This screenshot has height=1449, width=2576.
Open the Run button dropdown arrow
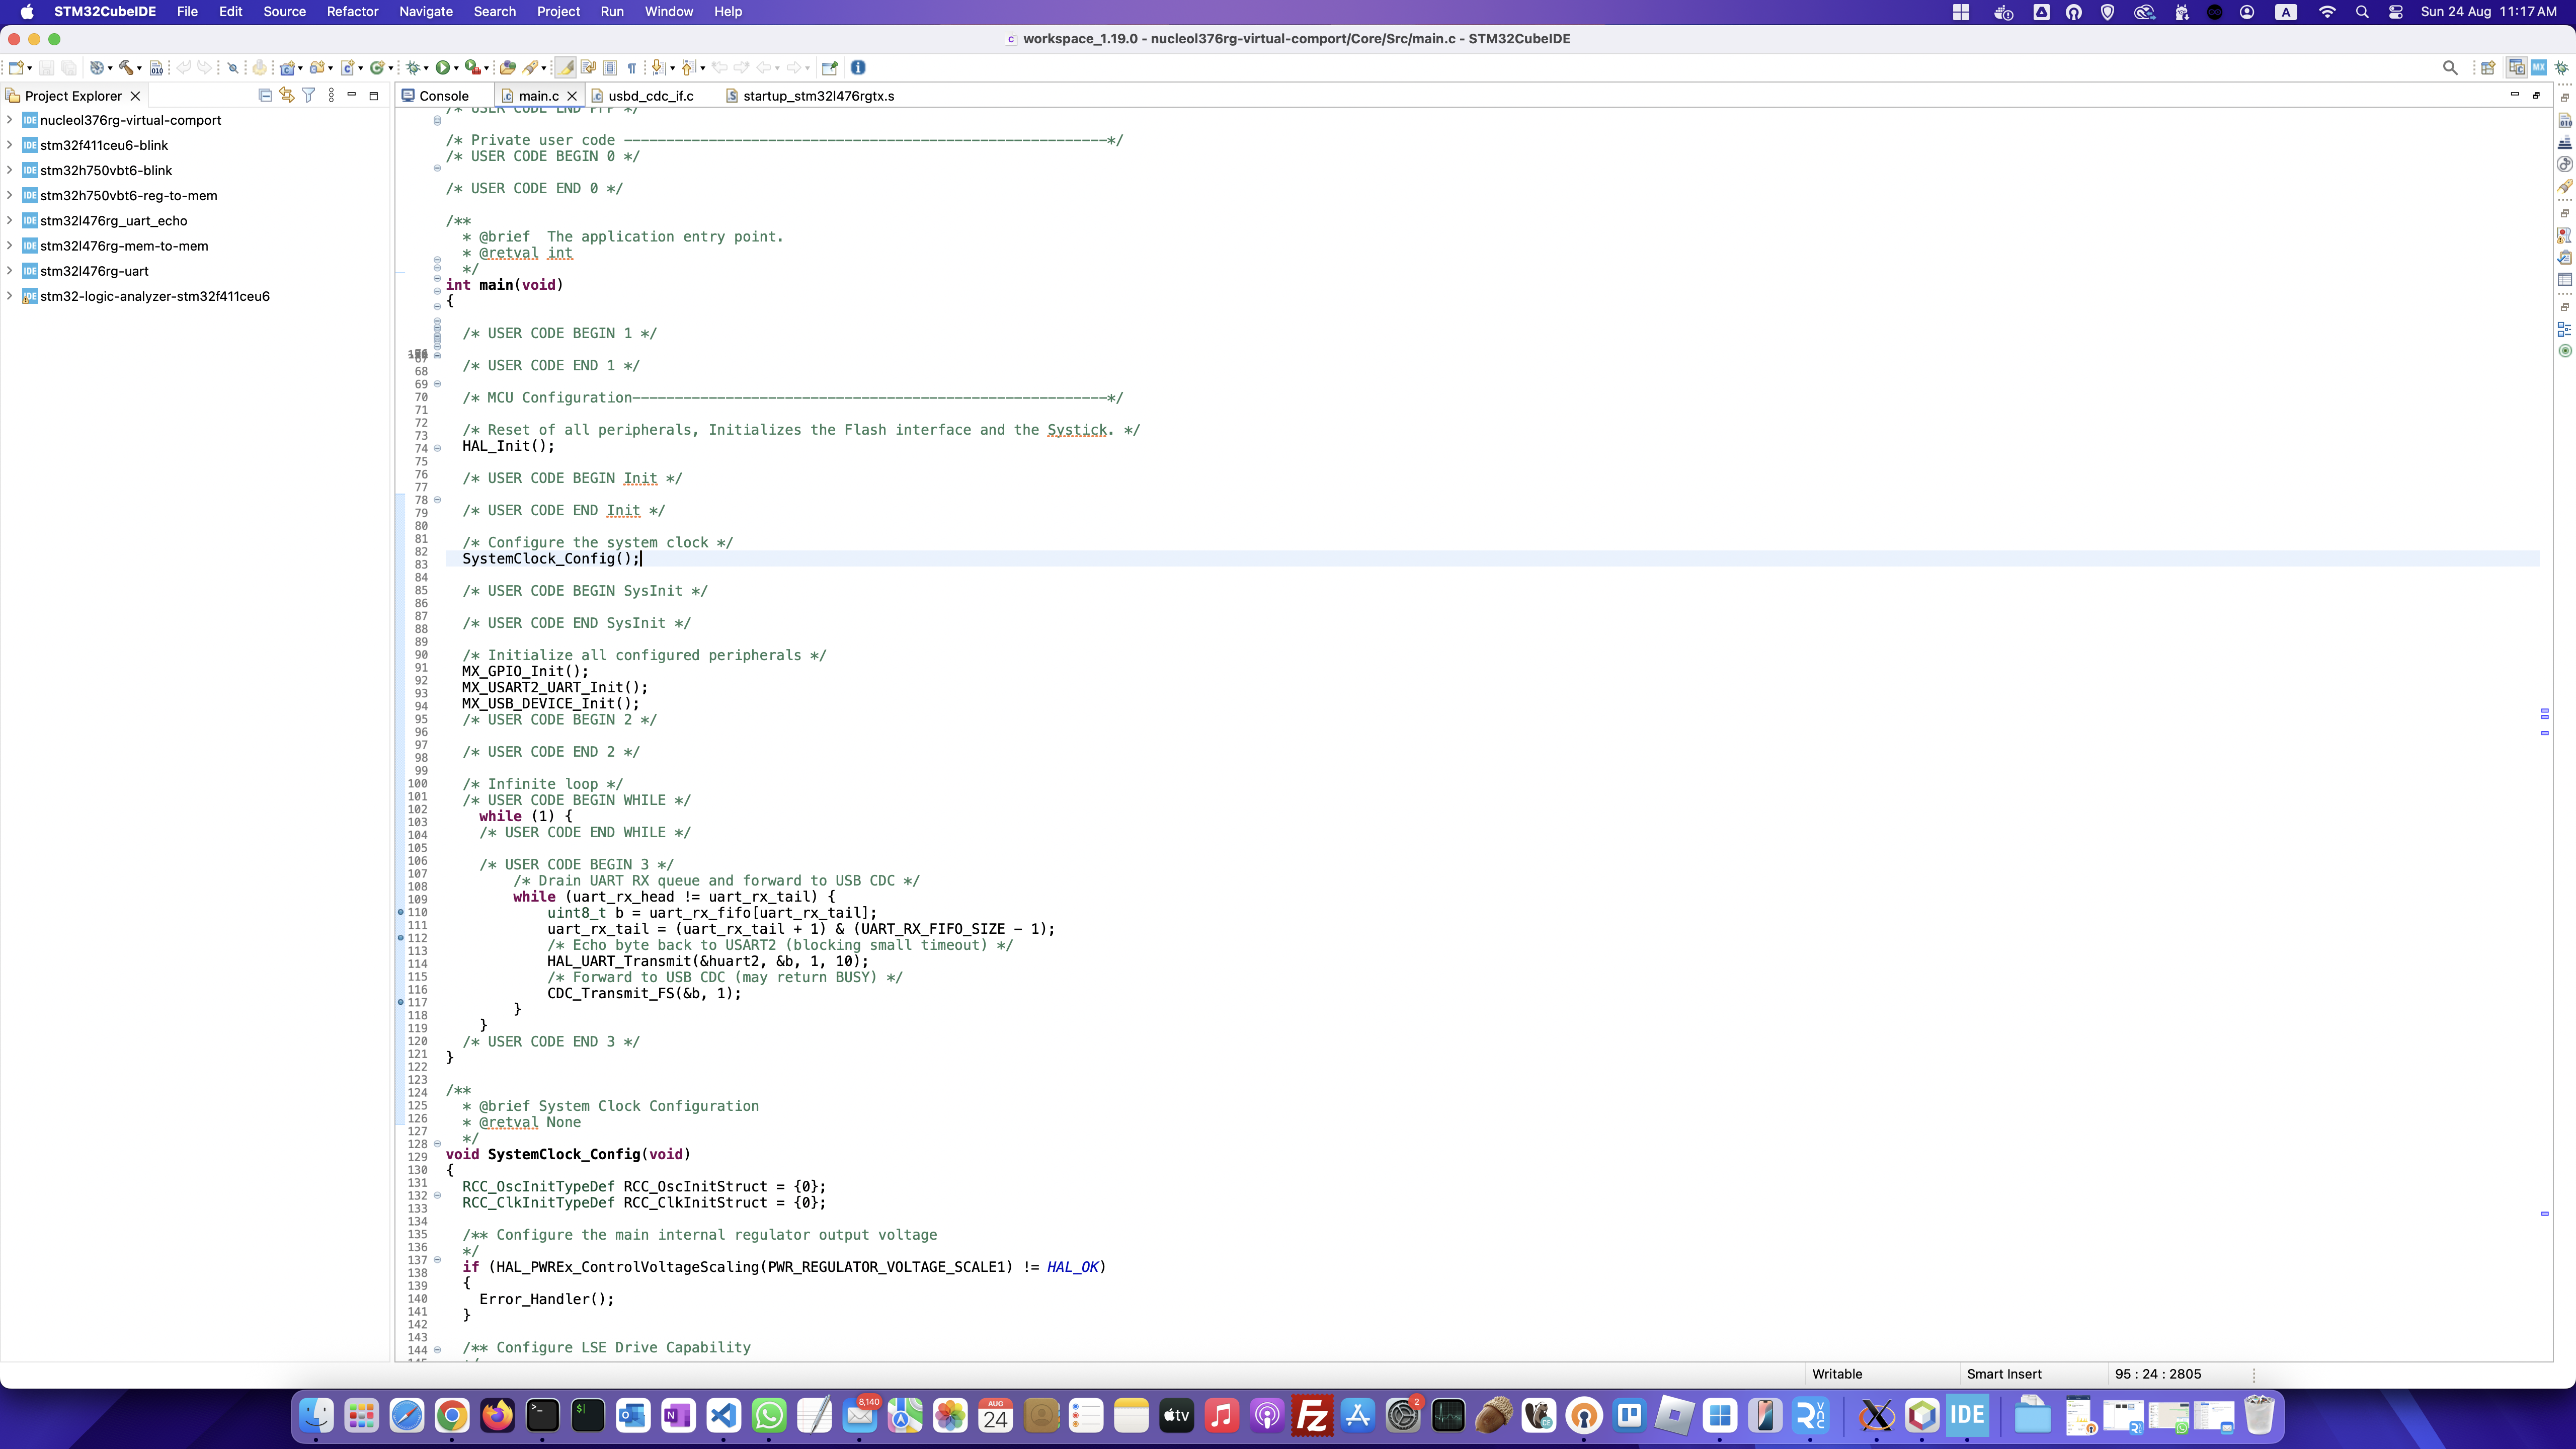(456, 68)
